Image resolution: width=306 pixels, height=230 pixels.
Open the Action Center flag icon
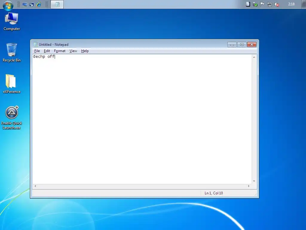262,4
